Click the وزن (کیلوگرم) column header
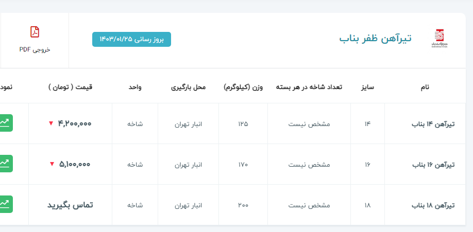Image resolution: width=473 pixels, height=232 pixels. tap(243, 87)
